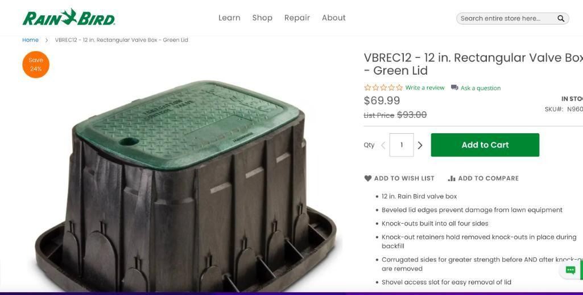583x295 pixels.
Task: Open the Shop menu
Action: (262, 18)
